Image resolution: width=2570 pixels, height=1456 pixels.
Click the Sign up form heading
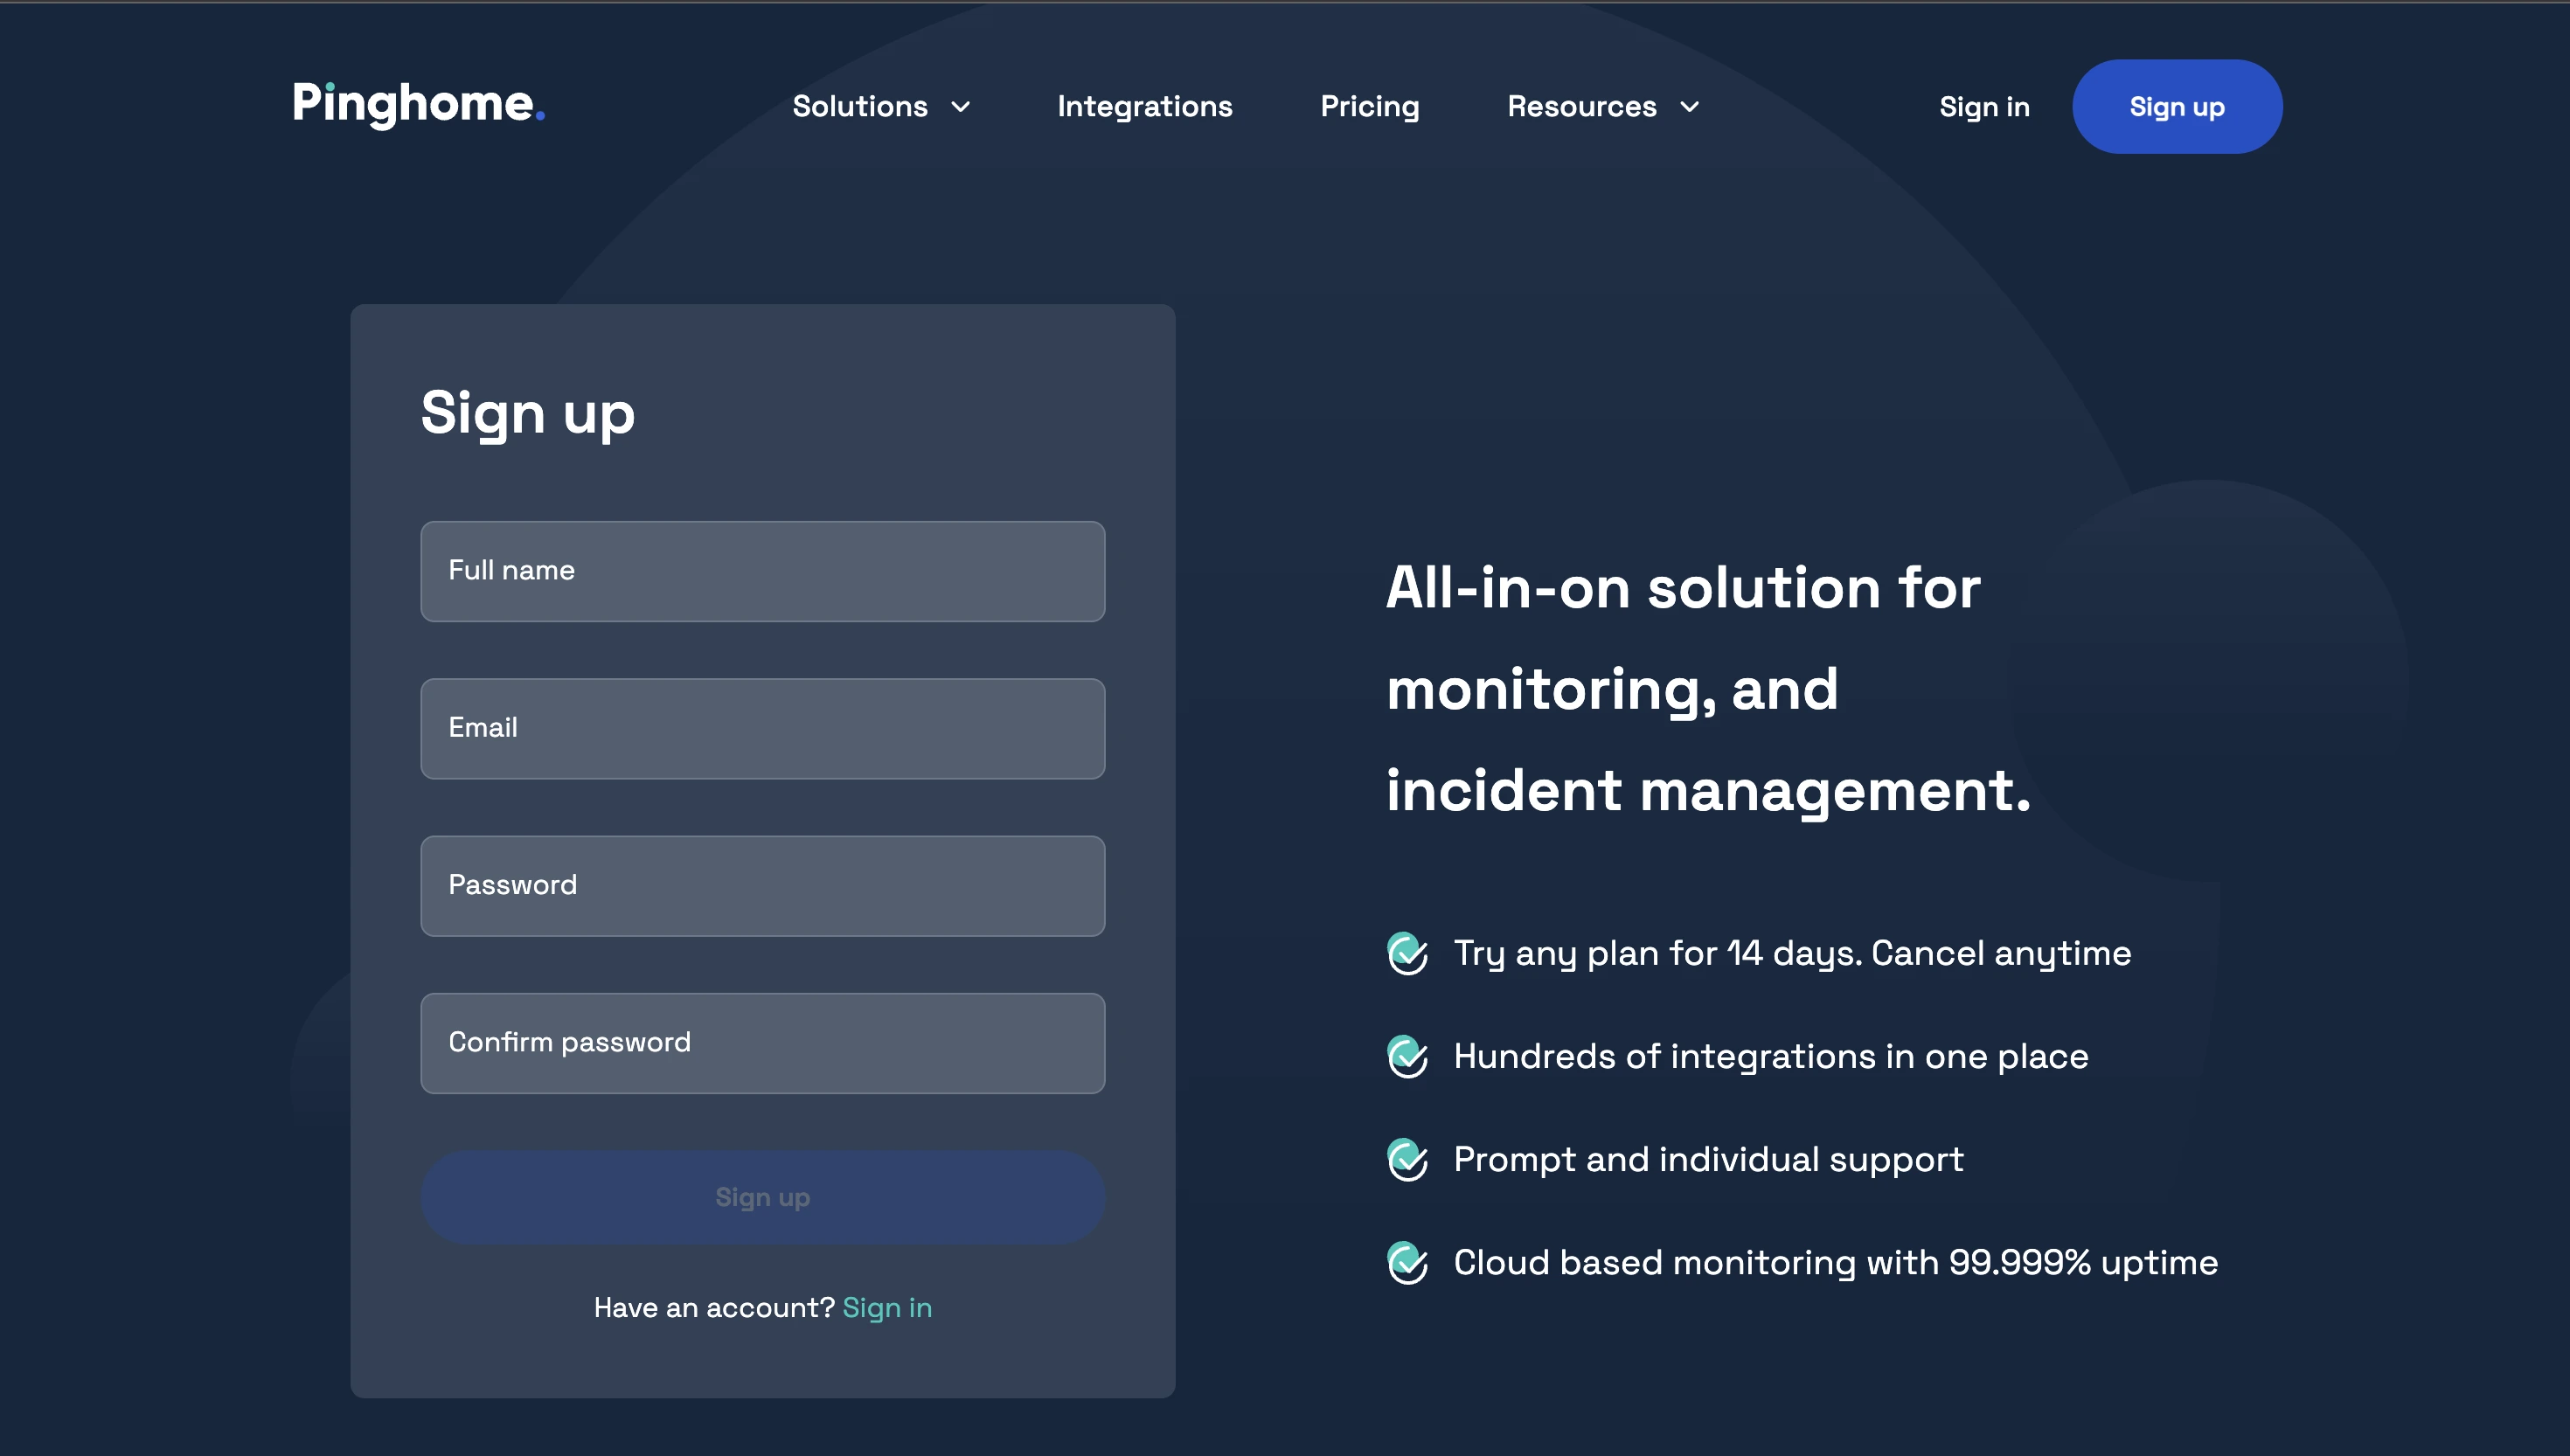pyautogui.click(x=527, y=413)
